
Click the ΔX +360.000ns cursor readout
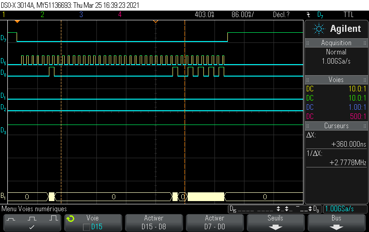tap(336, 140)
